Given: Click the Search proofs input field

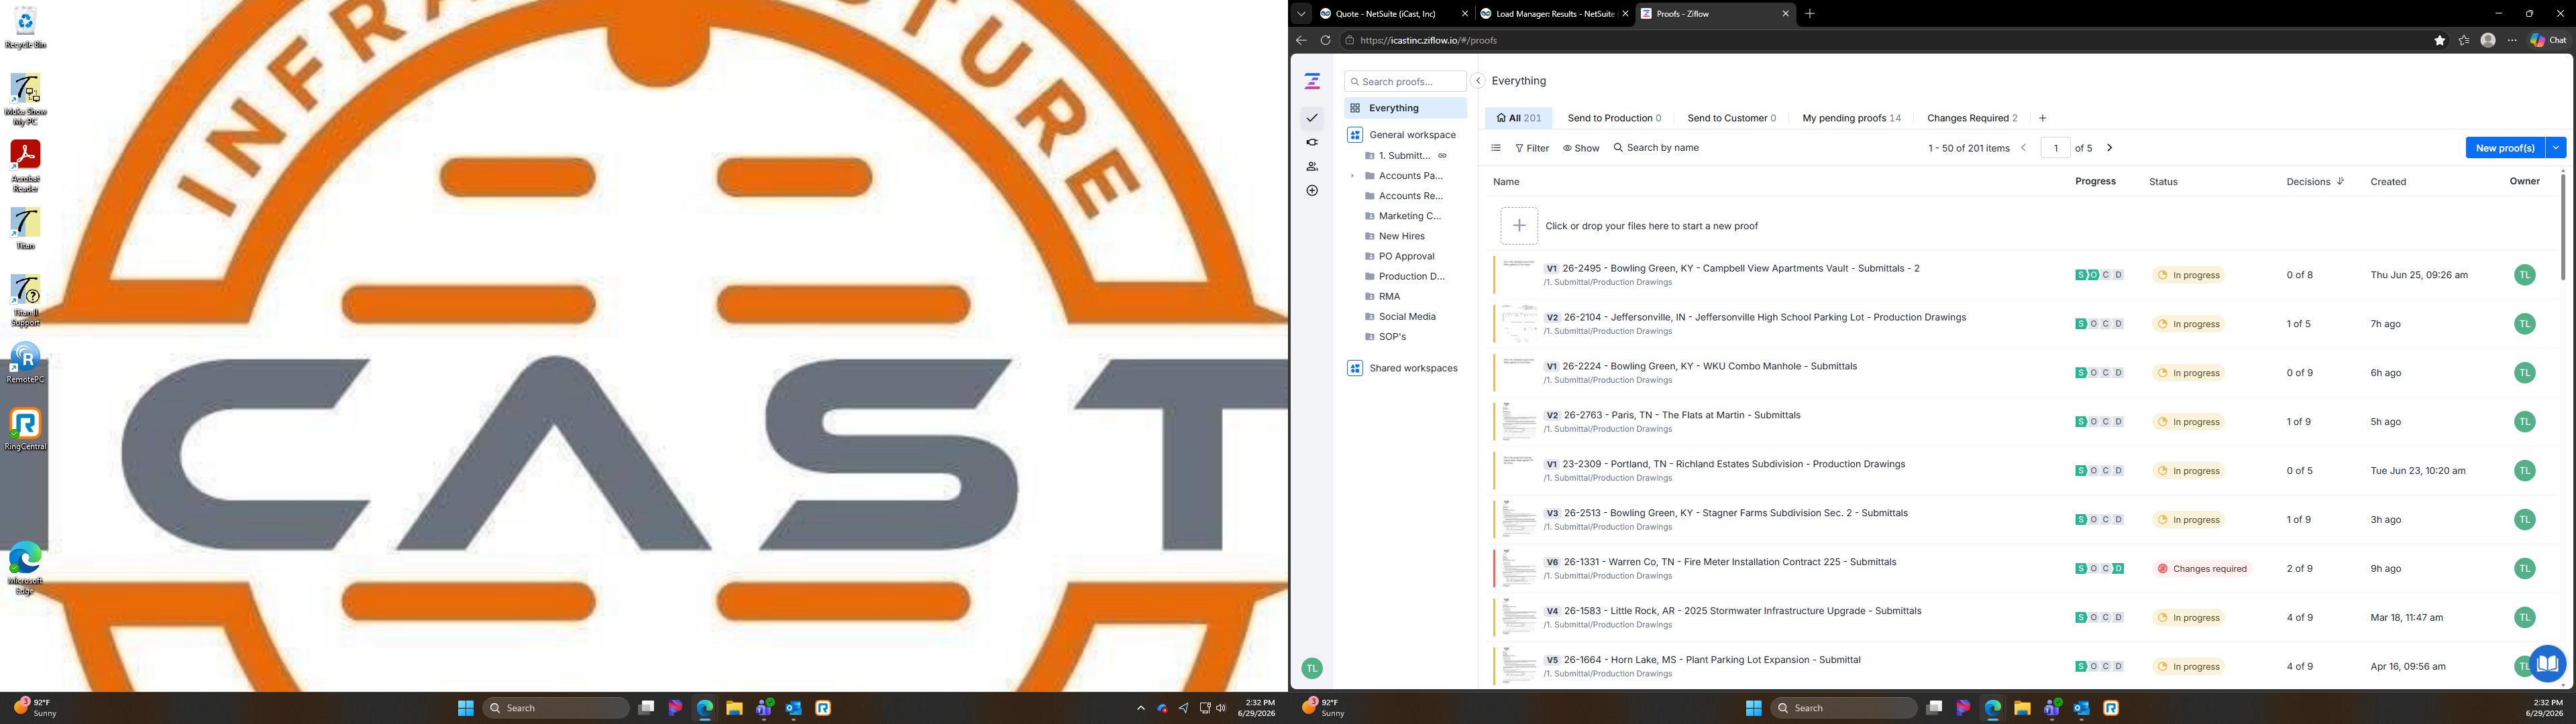Looking at the screenshot, I should click(1405, 81).
